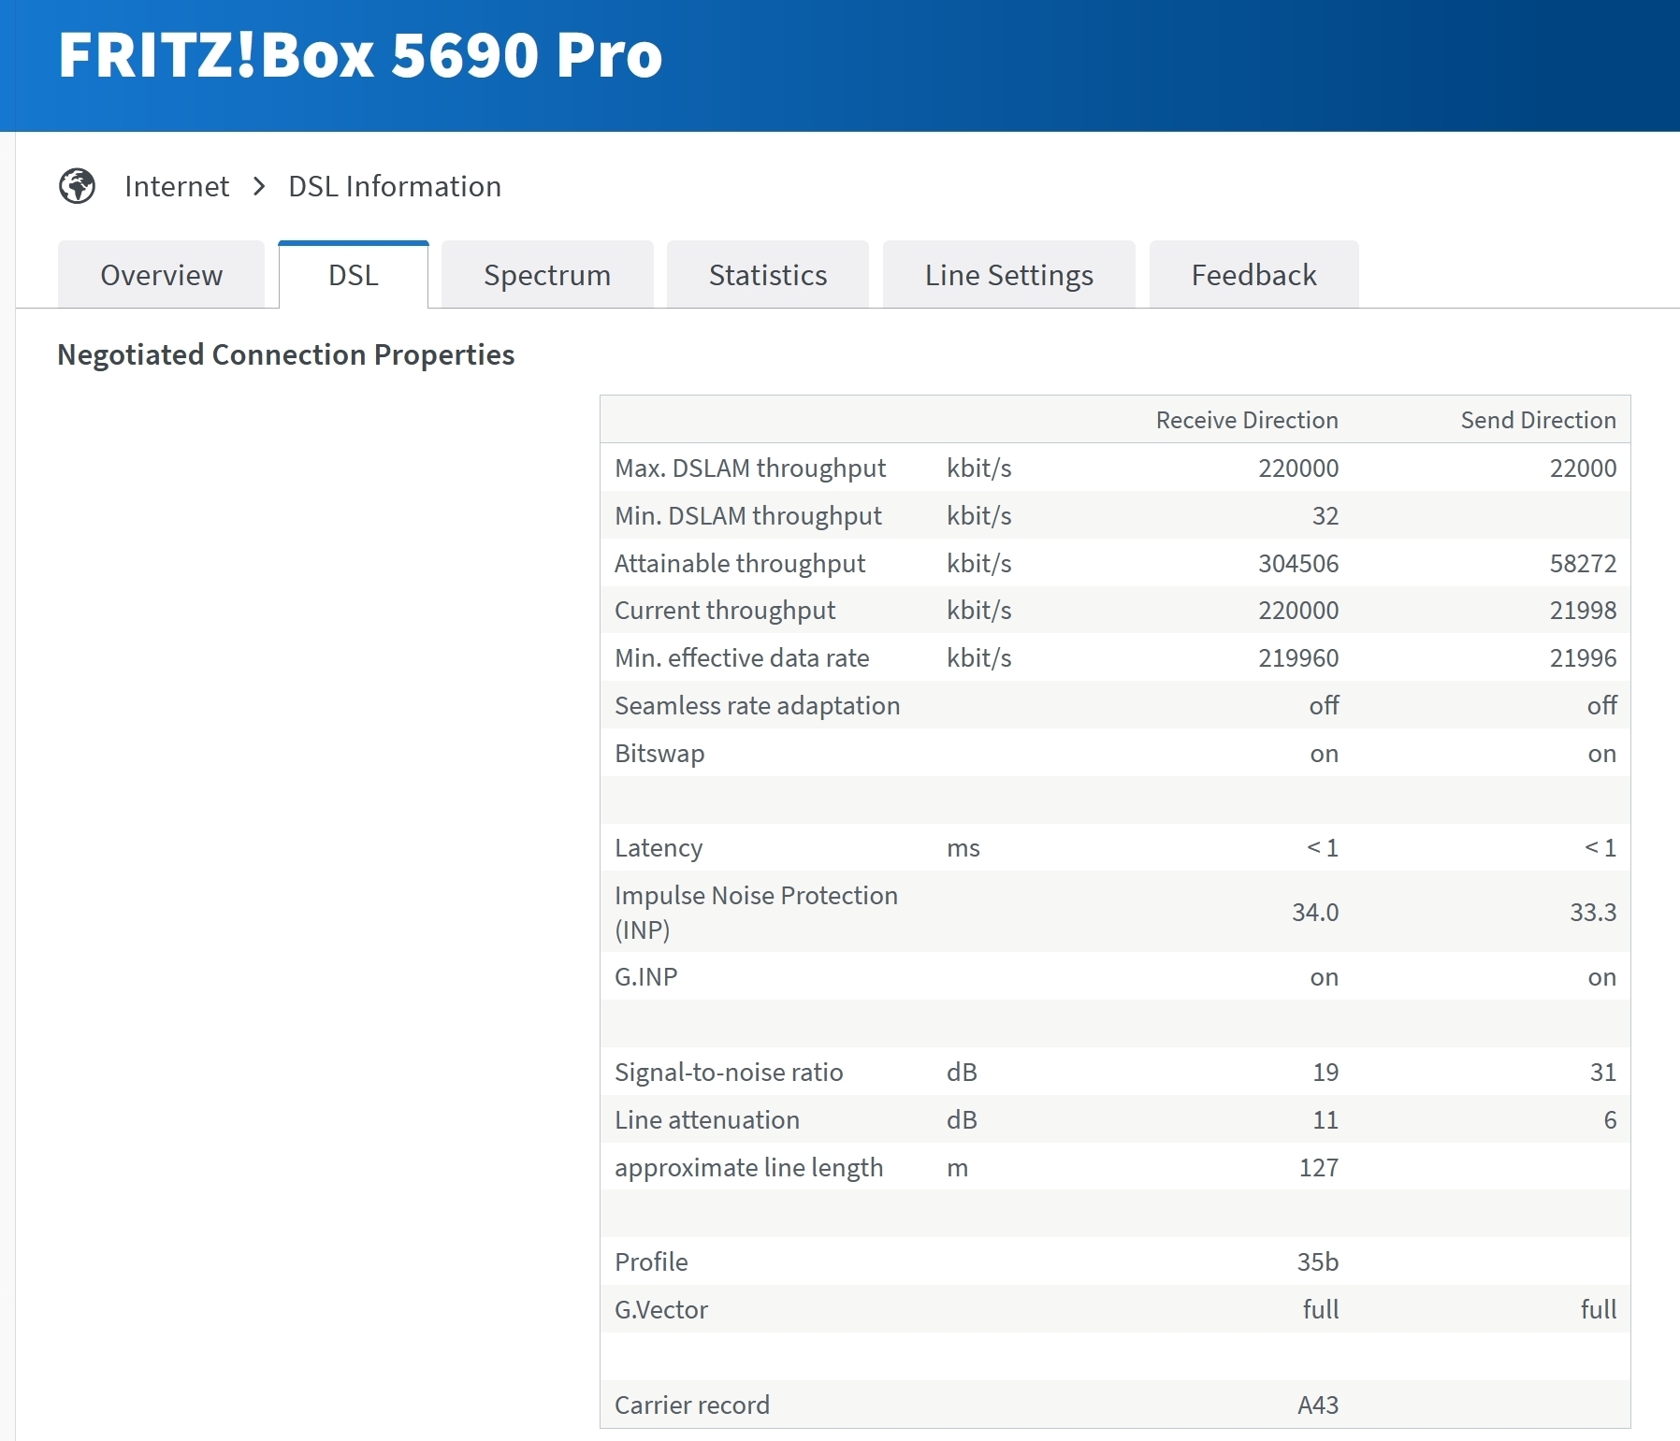The image size is (1680, 1441).
Task: Click Max. DSLAM receive value 220000
Action: point(1298,468)
